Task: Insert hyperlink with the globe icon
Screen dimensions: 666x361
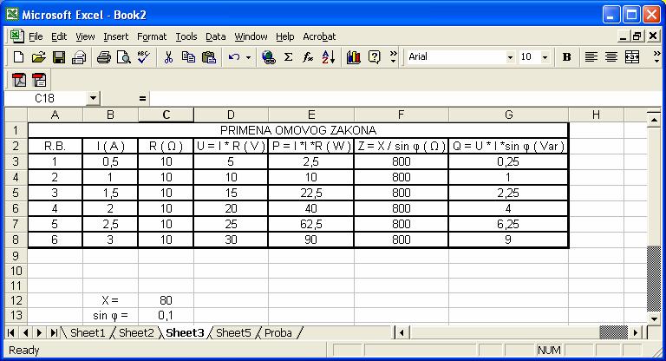Action: [x=269, y=57]
